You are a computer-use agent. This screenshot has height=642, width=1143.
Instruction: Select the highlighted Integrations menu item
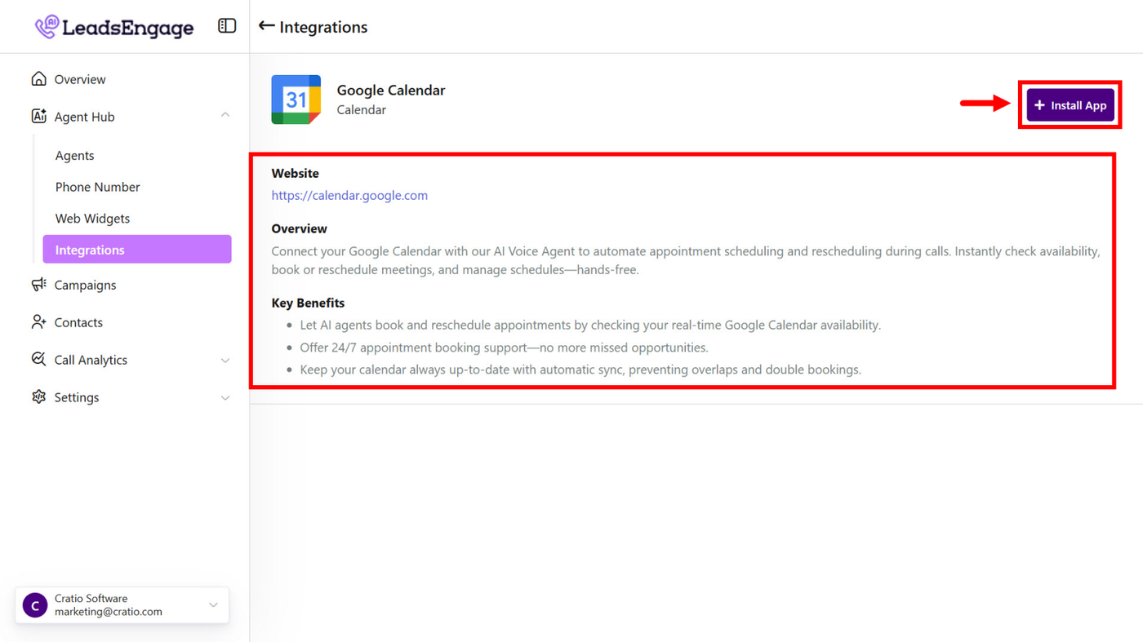[136, 250]
